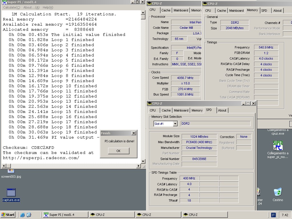Select the capture.exe desktop icon
Viewport: 292px width, 219px height.
pos(11,195)
